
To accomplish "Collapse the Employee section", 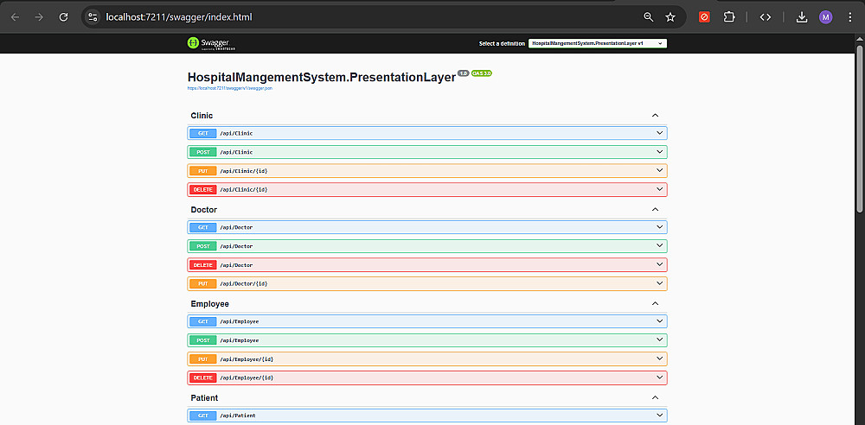I will tap(655, 303).
